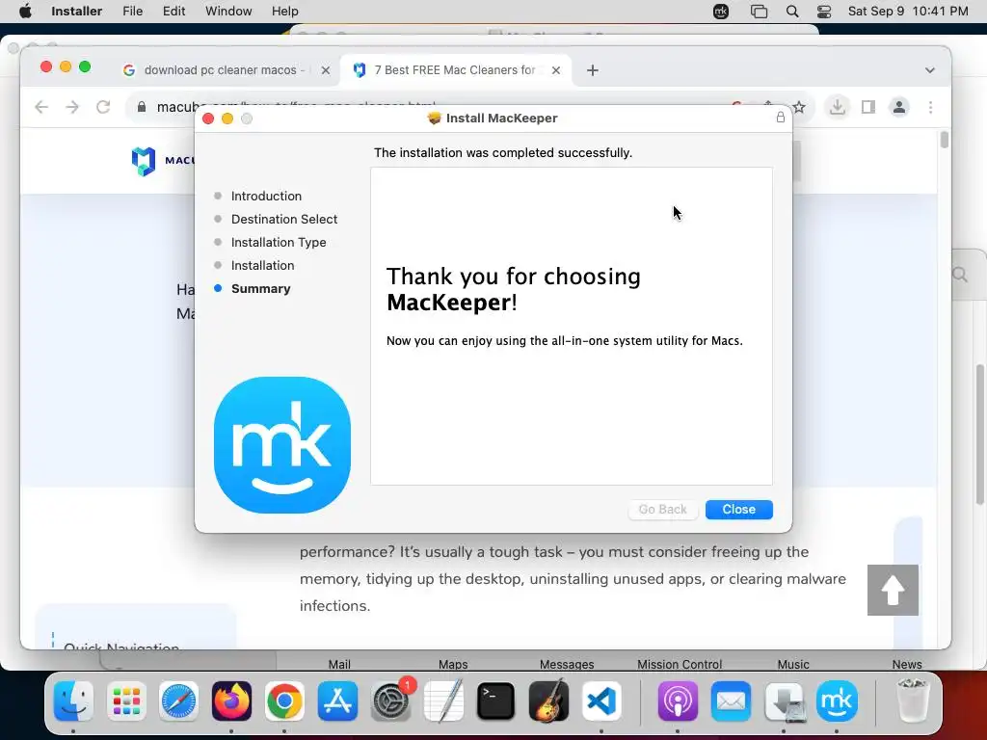Open TextEdit from the Dock

pyautogui.click(x=443, y=701)
